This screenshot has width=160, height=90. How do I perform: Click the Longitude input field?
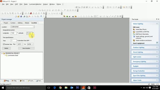pos(14,33)
